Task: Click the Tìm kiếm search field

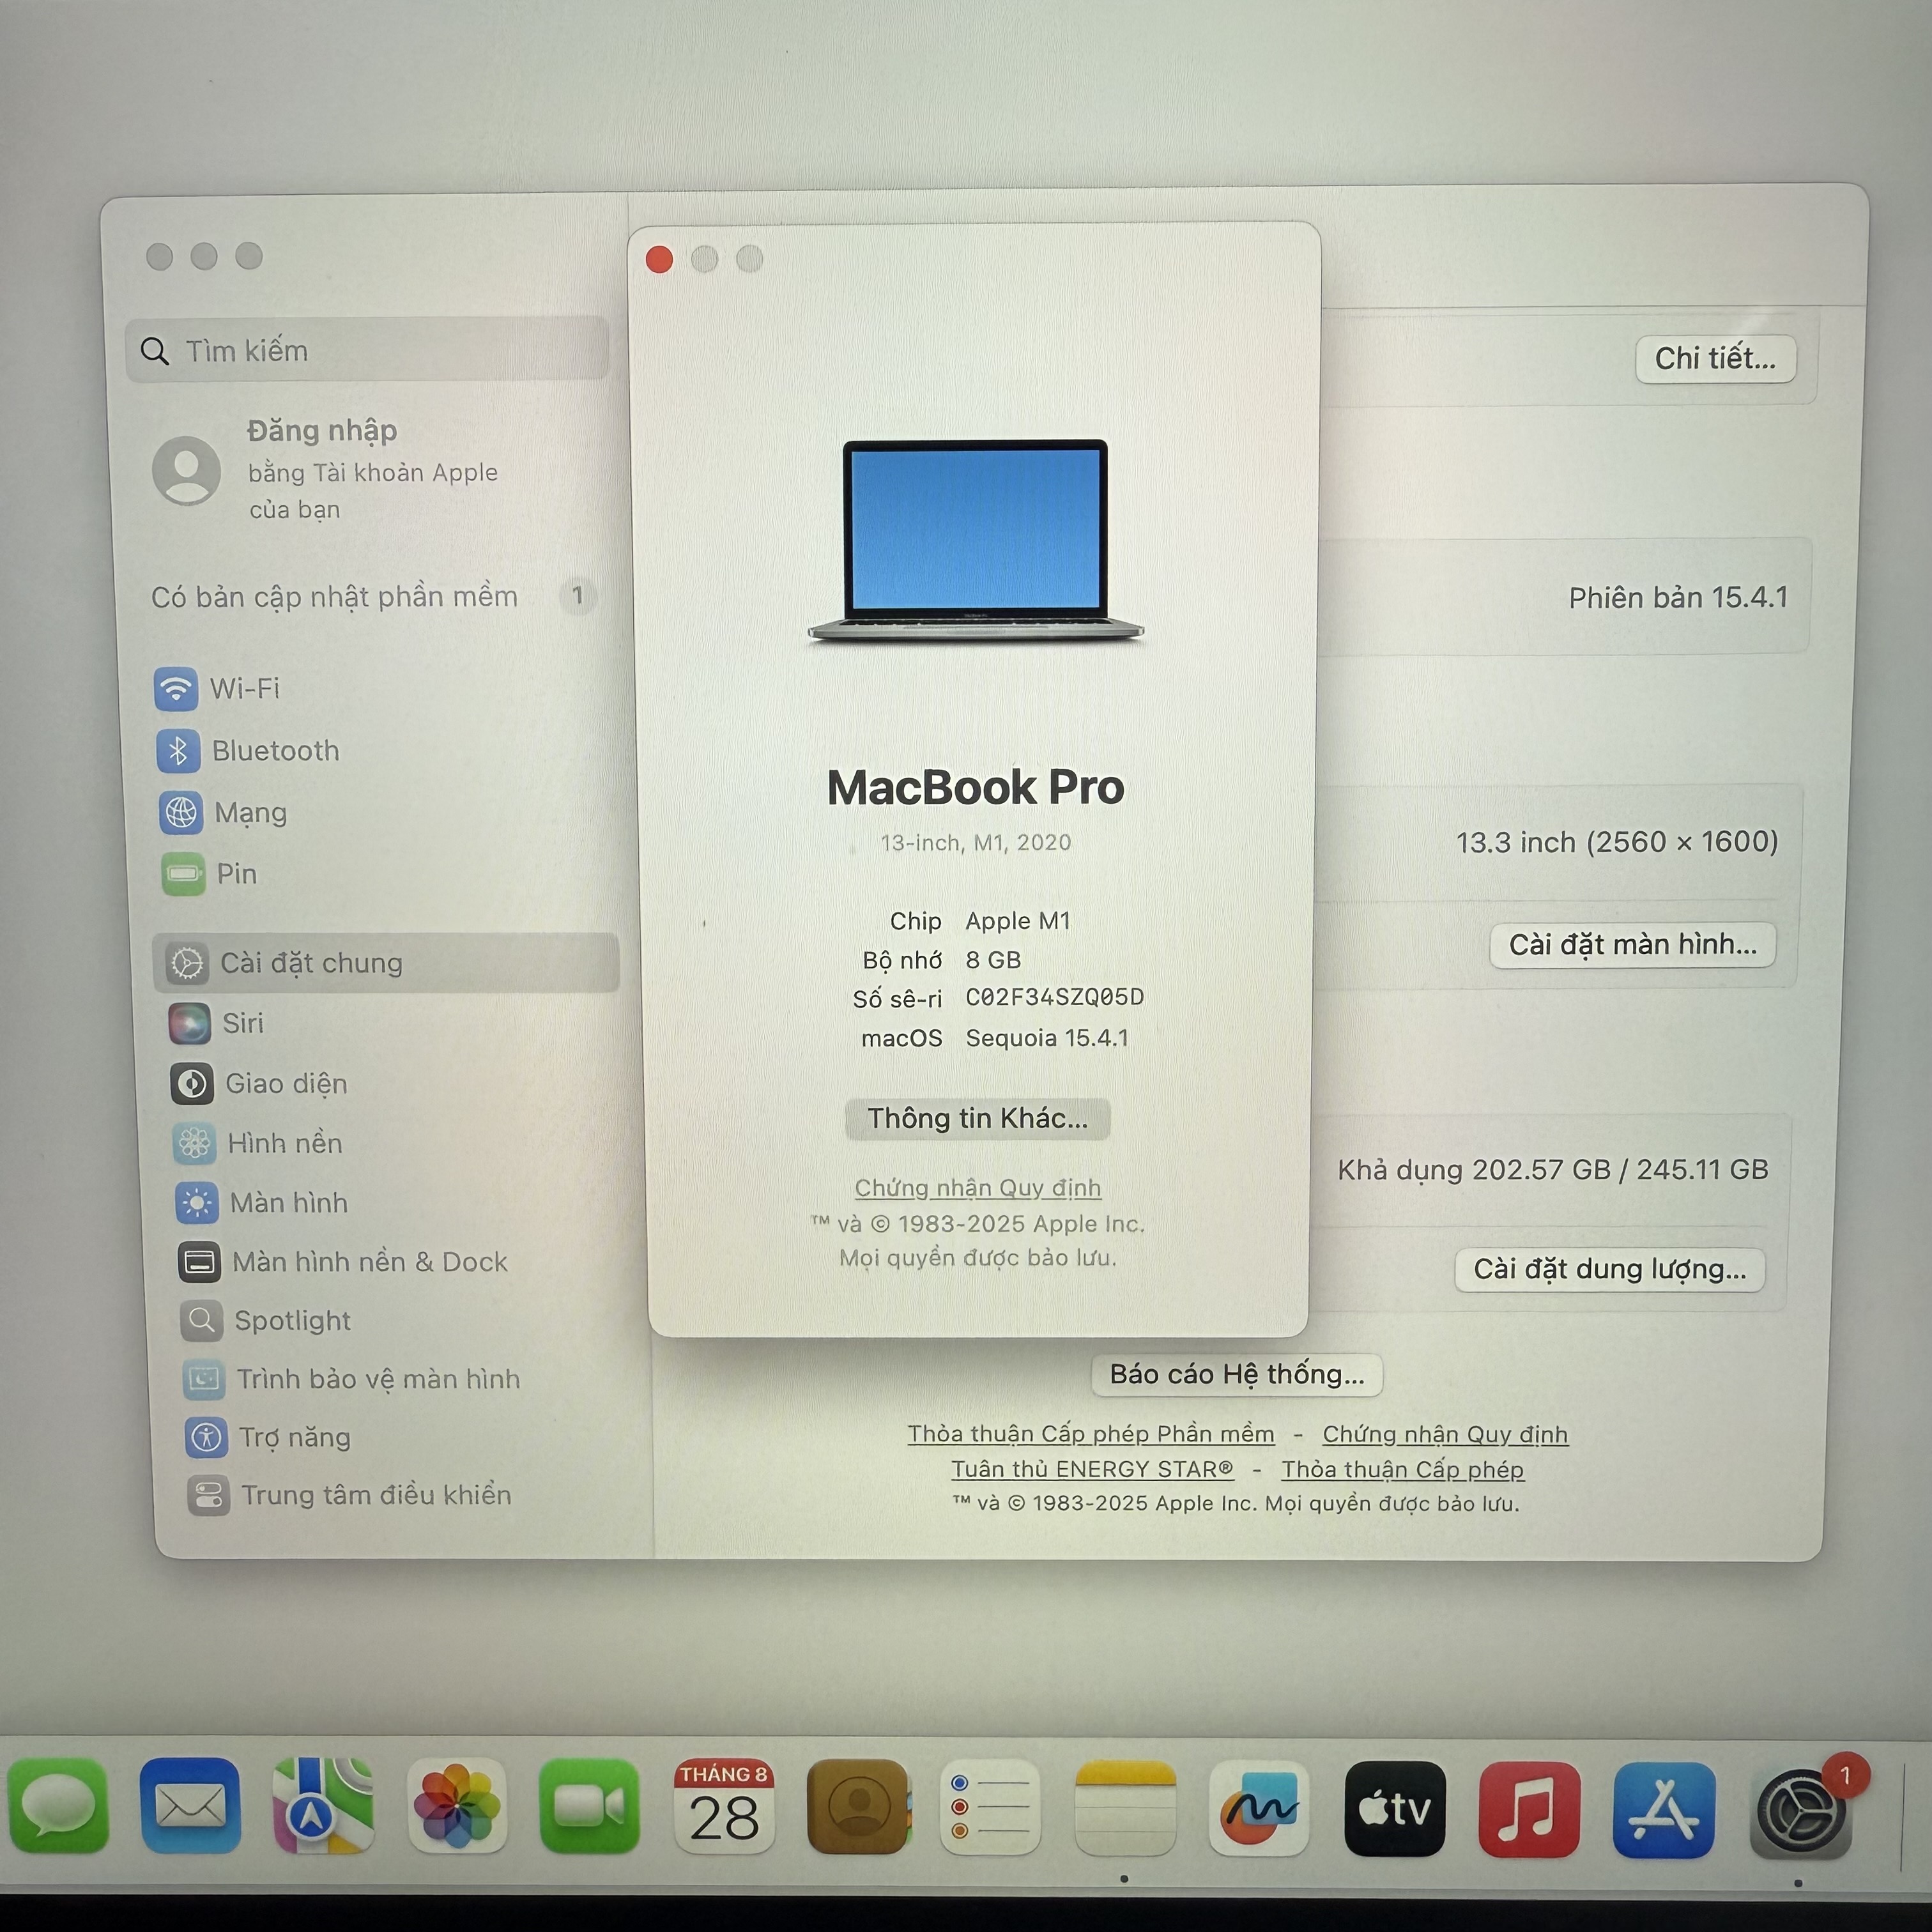Action: pos(367,350)
